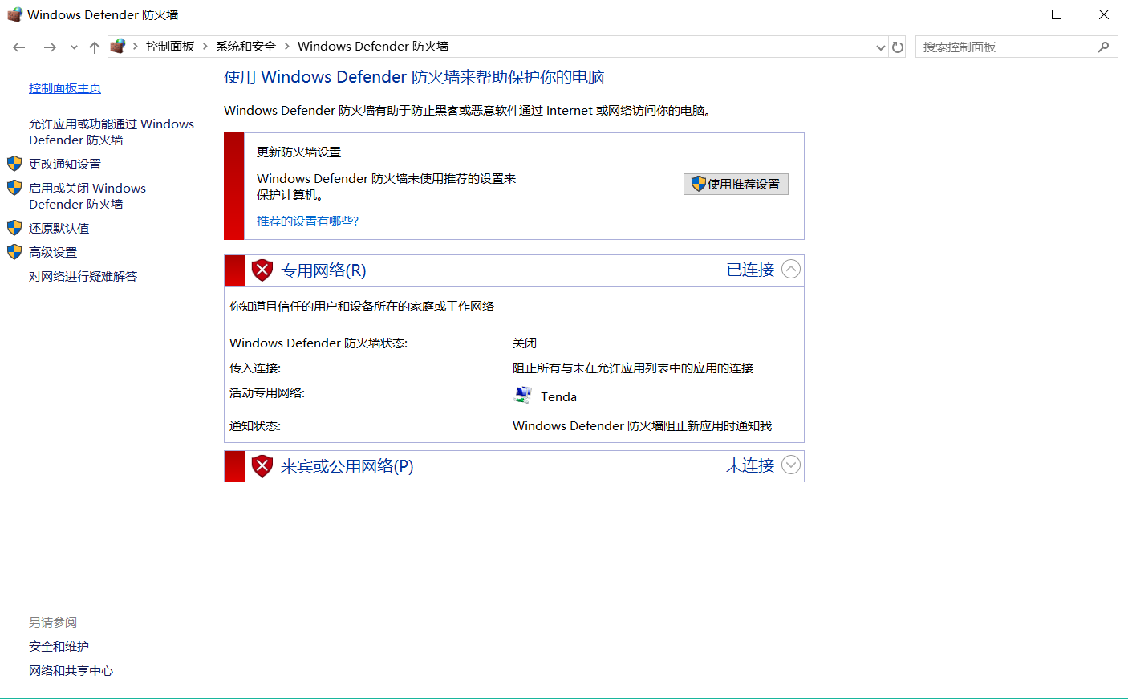
Task: Click shield icon beside 更改通知设置
Action: (14, 164)
